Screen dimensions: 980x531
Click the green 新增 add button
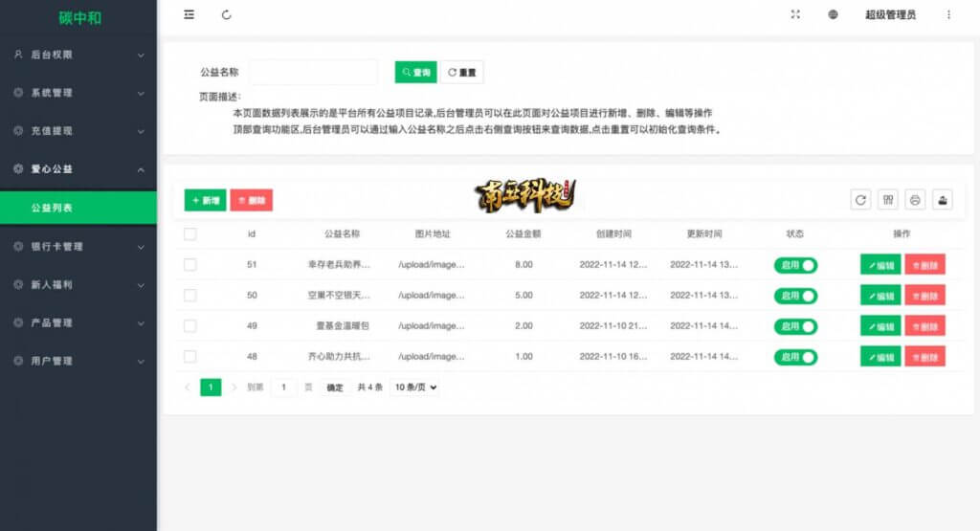[x=205, y=200]
